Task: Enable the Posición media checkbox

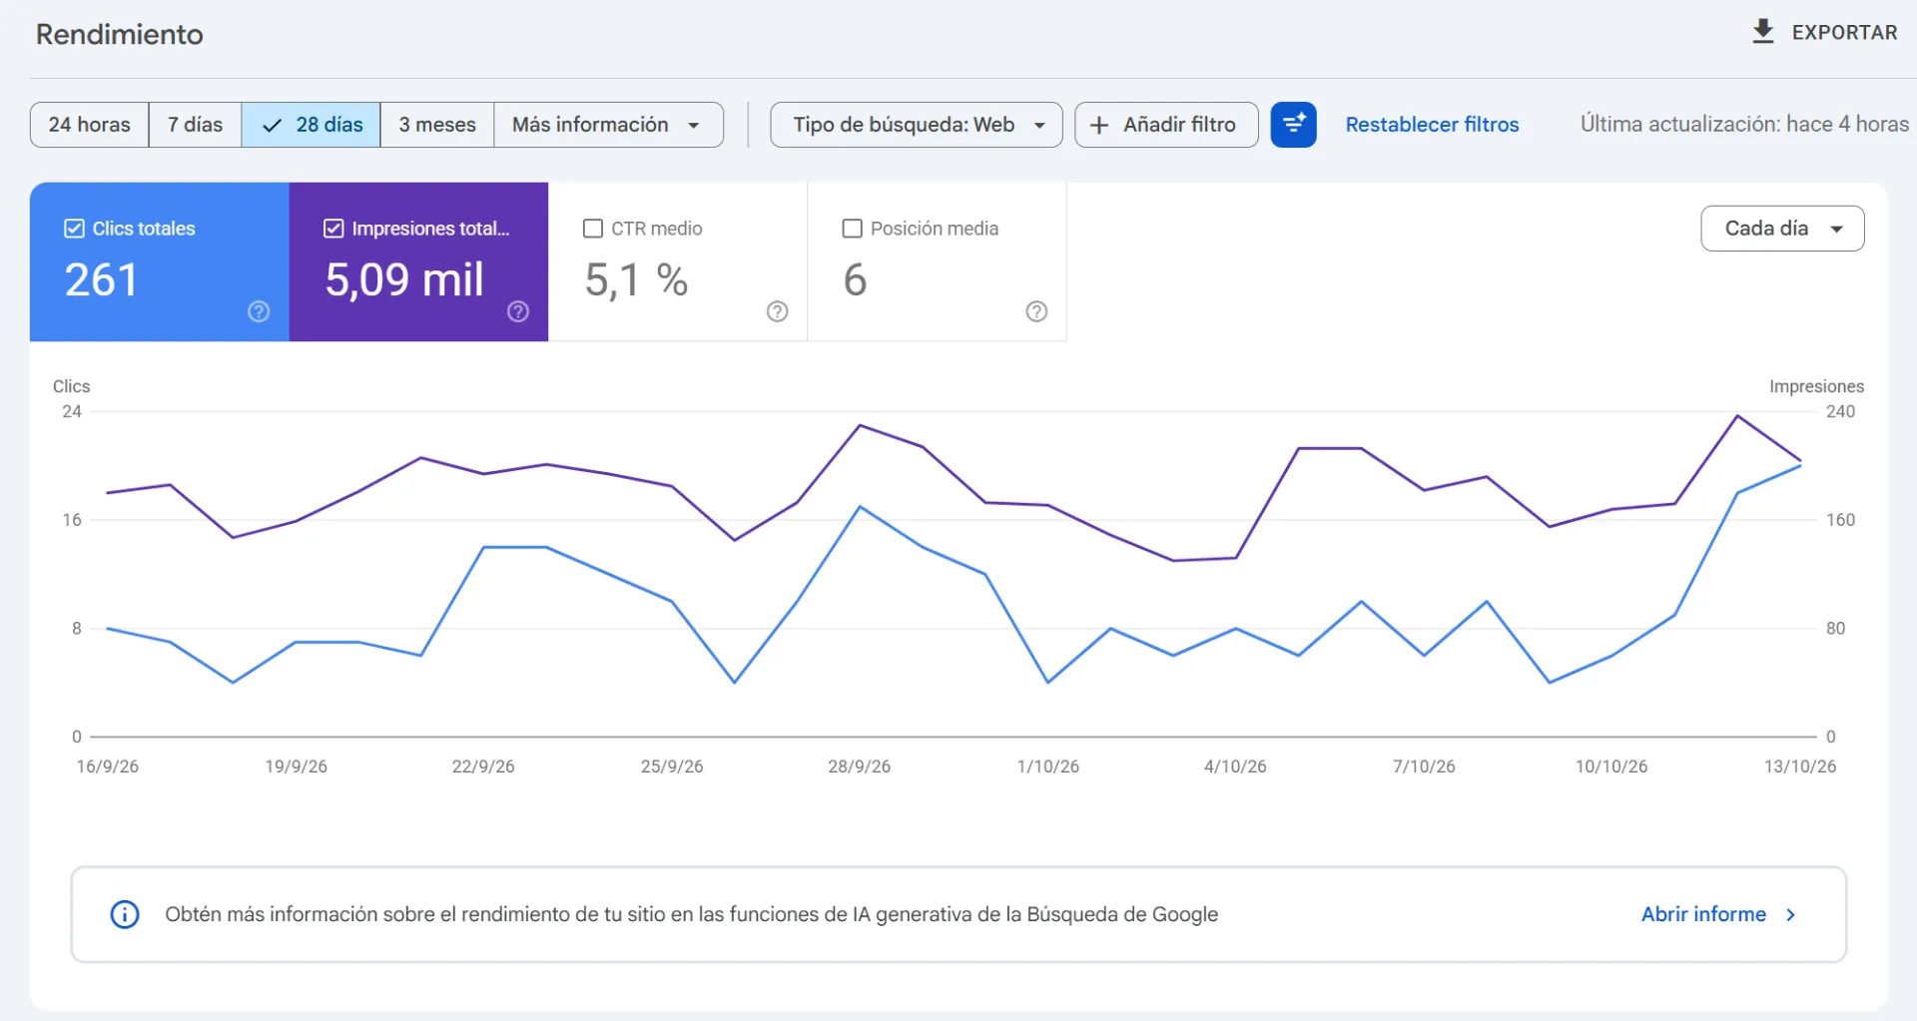Action: tap(853, 229)
